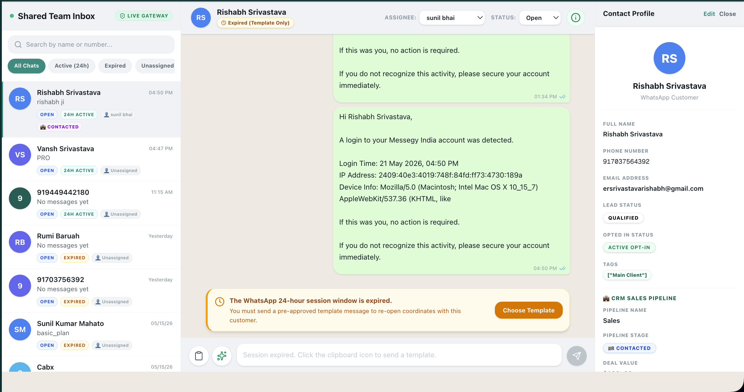Click CONTACTED pipeline stage pill
744x392 pixels.
pos(629,348)
